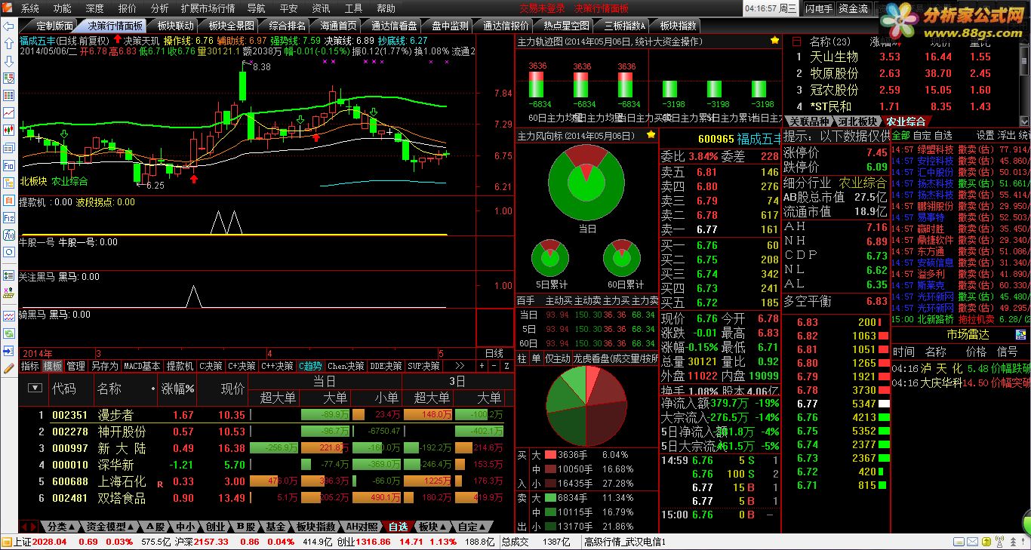Screen dimensions: 1031x550
Task: Toggle the 柱 button under order table
Action: [x=522, y=358]
